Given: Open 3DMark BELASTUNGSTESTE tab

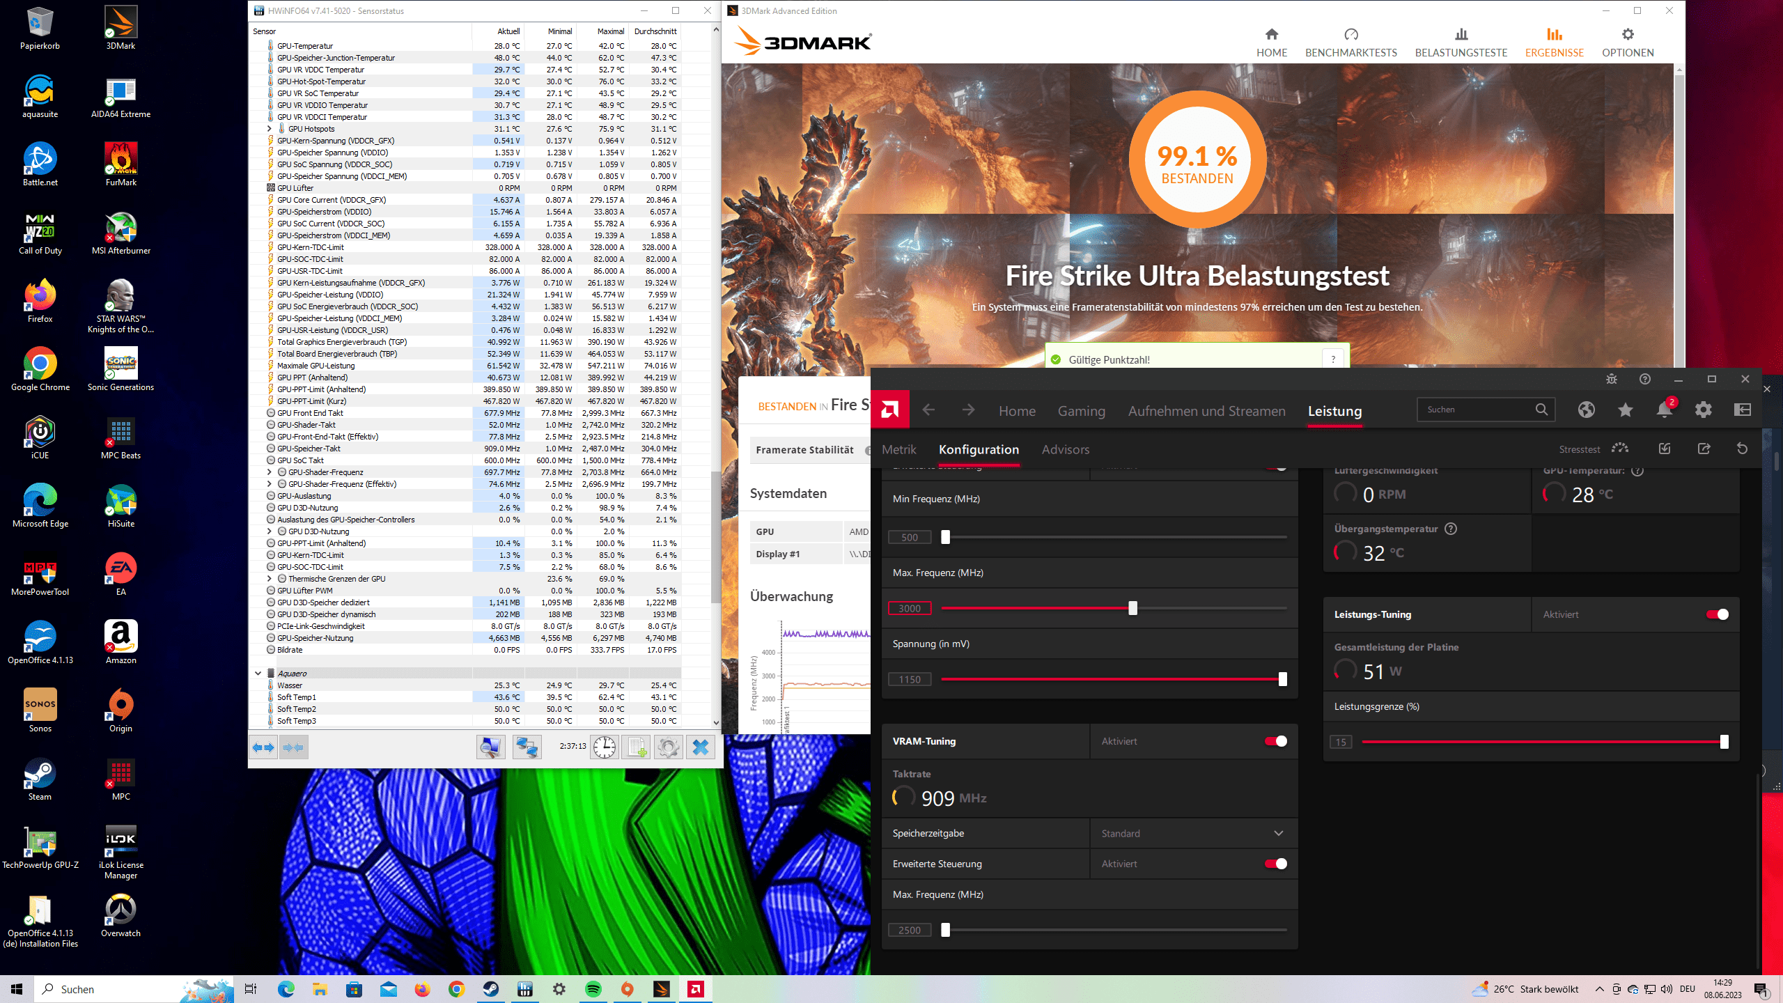Looking at the screenshot, I should pos(1461,42).
